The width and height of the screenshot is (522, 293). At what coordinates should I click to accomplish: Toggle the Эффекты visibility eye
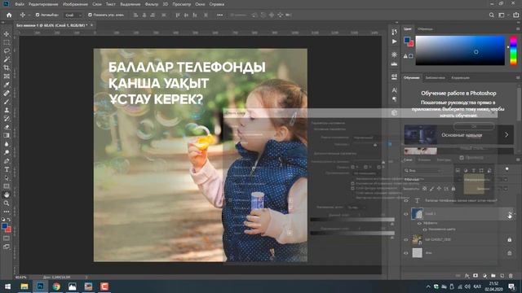(419, 223)
